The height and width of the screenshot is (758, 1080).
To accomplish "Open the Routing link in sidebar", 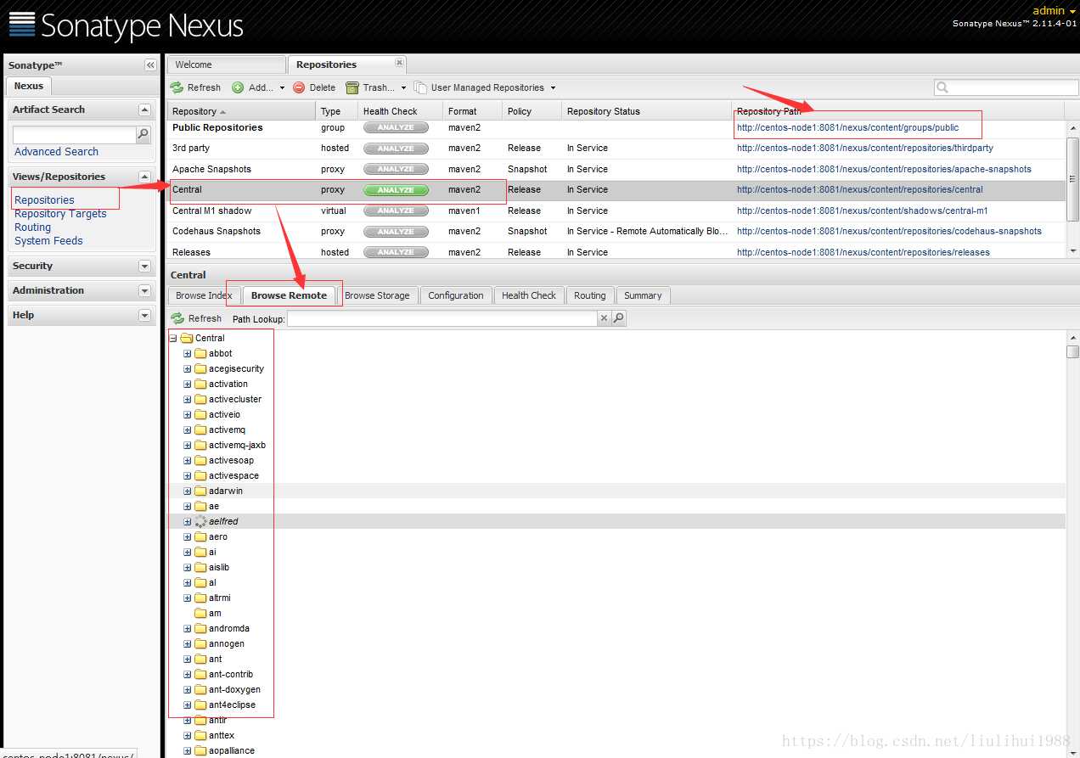I will [32, 227].
